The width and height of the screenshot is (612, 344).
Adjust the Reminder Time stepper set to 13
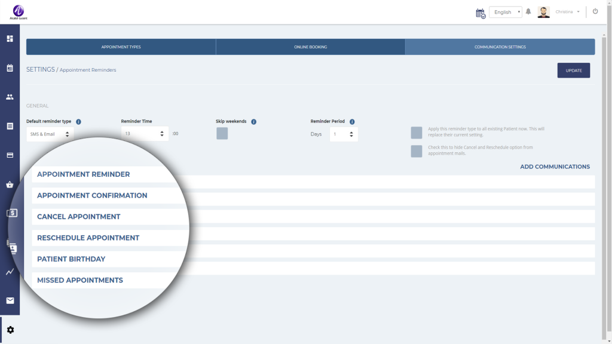(145, 133)
